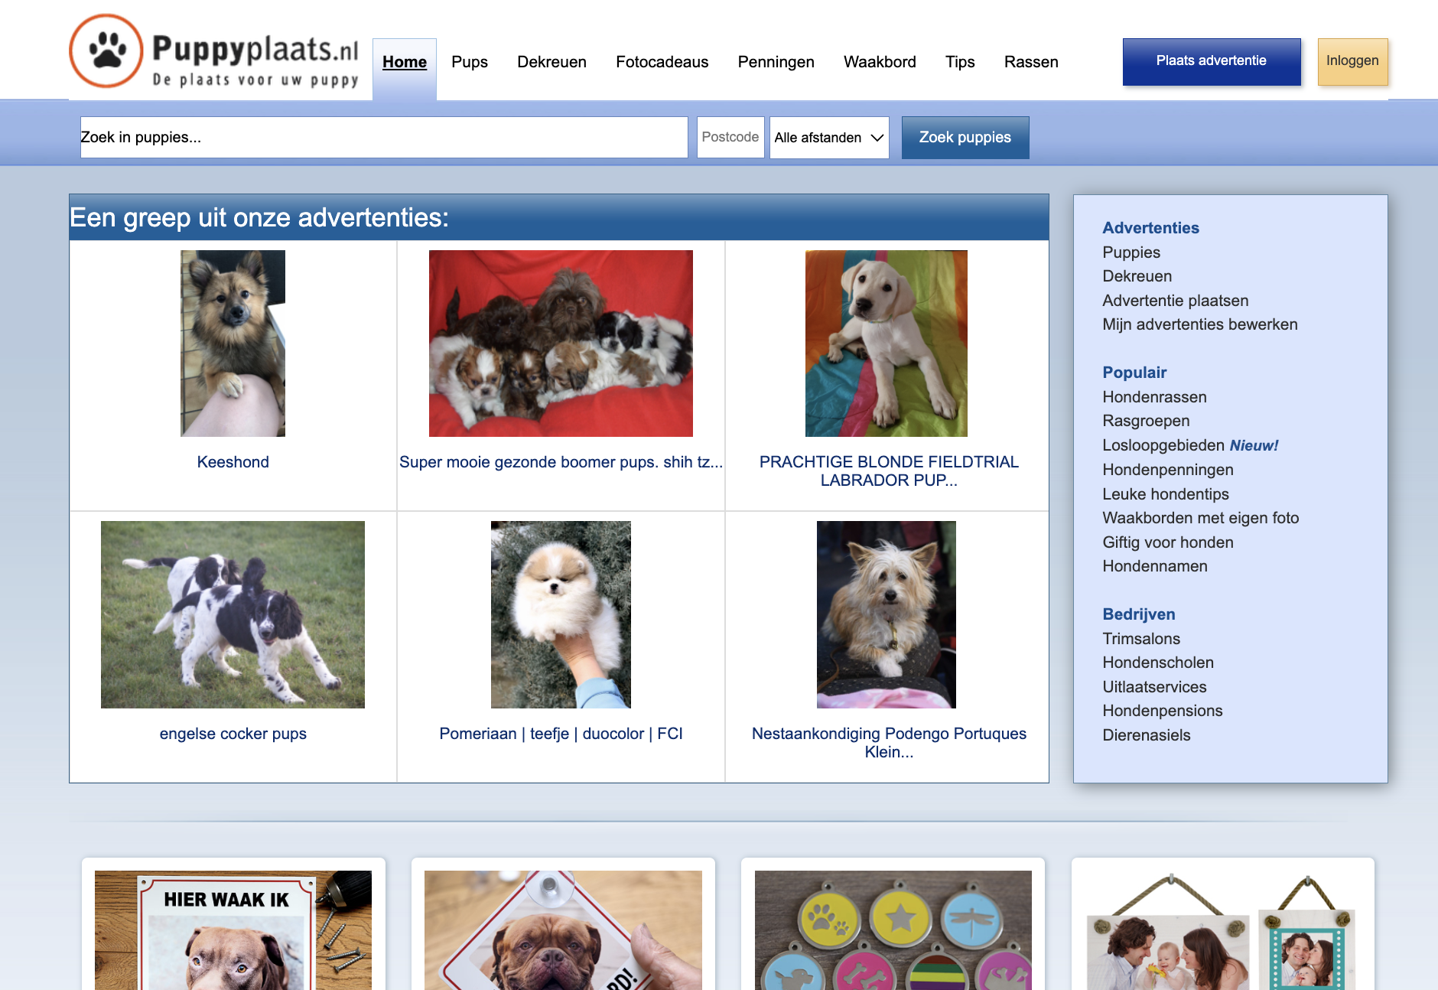
Task: Click the Zoek puppies button
Action: 965,138
